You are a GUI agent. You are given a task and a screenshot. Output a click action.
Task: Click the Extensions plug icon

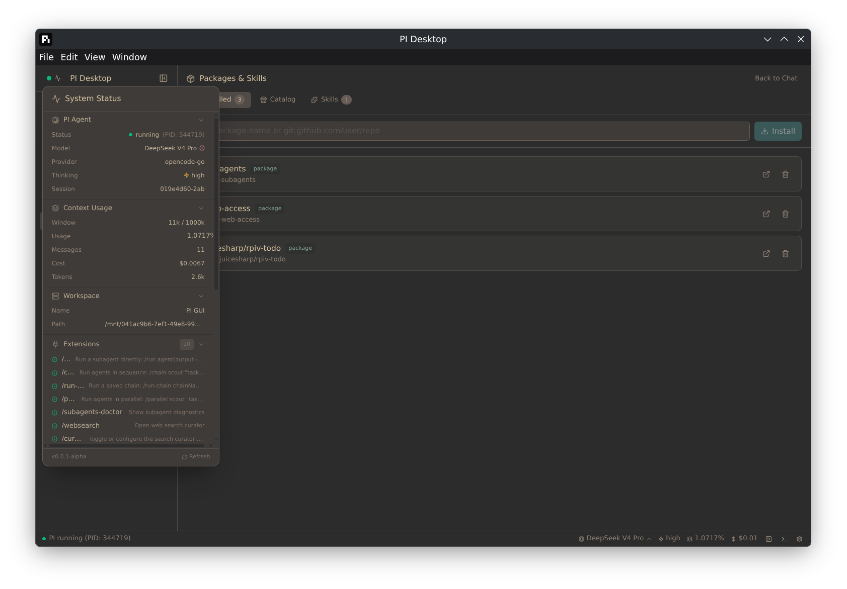point(55,344)
